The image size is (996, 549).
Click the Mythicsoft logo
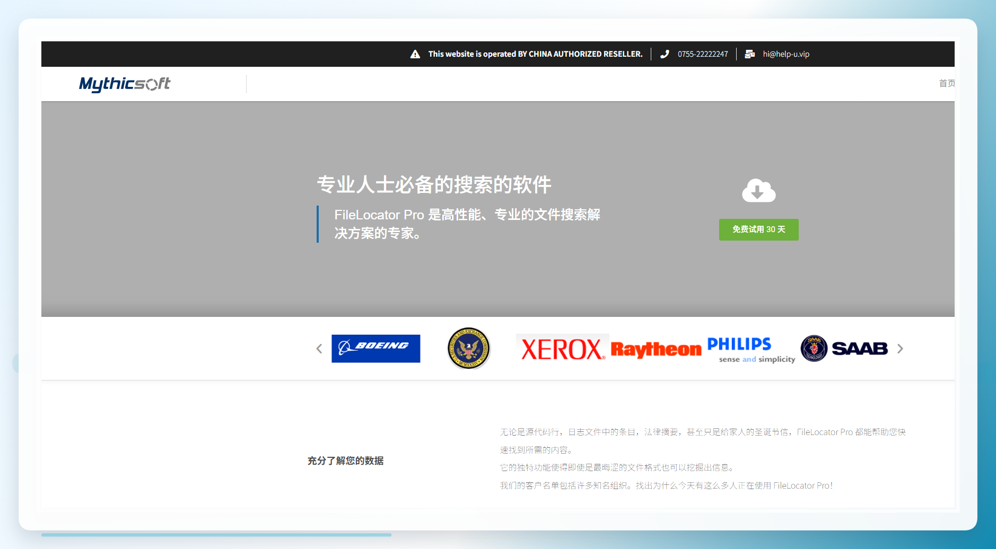coord(125,84)
